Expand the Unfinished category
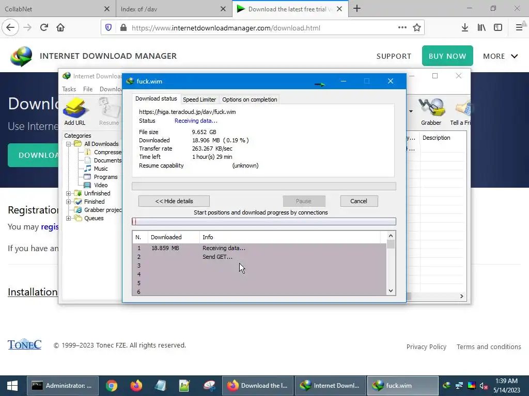 click(x=69, y=193)
